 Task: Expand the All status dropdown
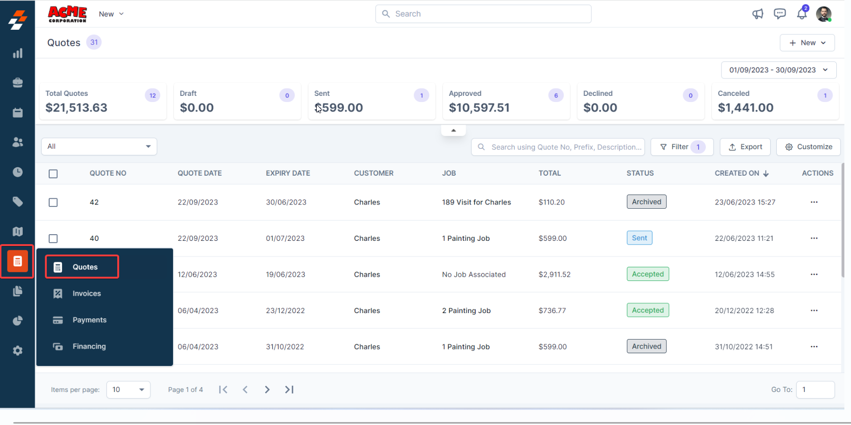coord(99,146)
